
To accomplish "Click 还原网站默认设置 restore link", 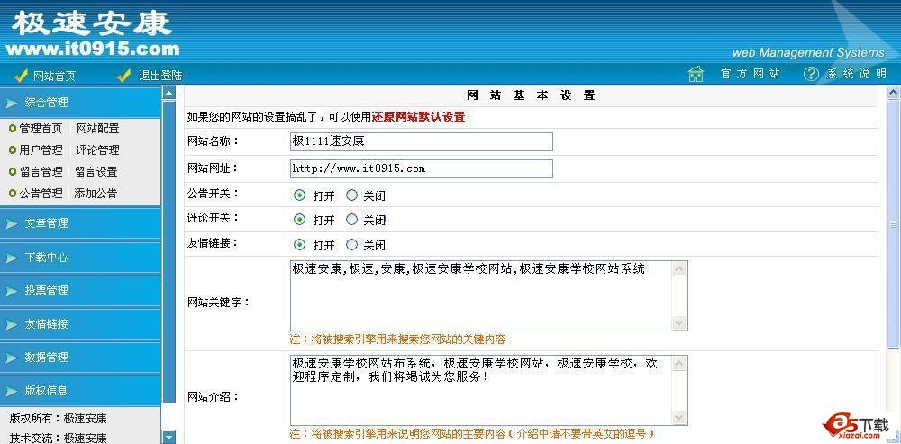I will point(418,117).
